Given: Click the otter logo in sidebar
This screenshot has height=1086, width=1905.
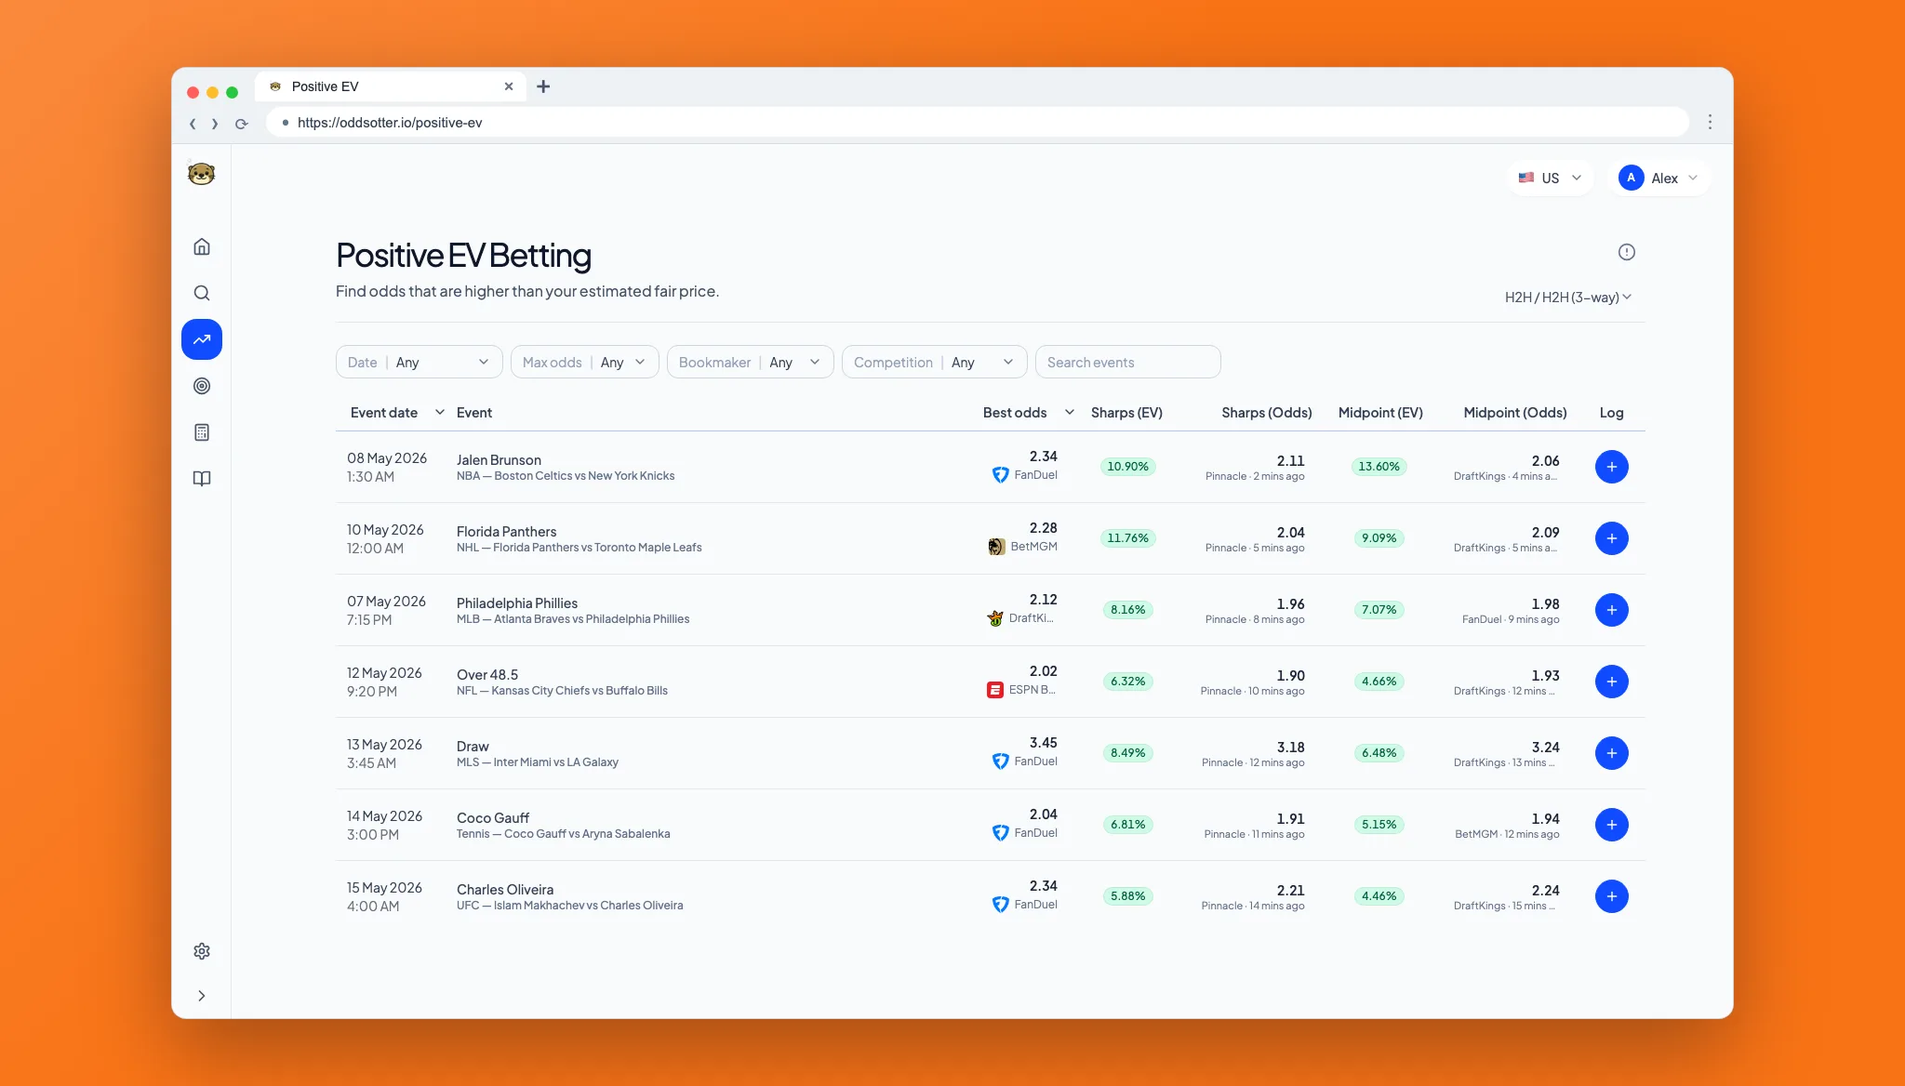Looking at the screenshot, I should [201, 174].
